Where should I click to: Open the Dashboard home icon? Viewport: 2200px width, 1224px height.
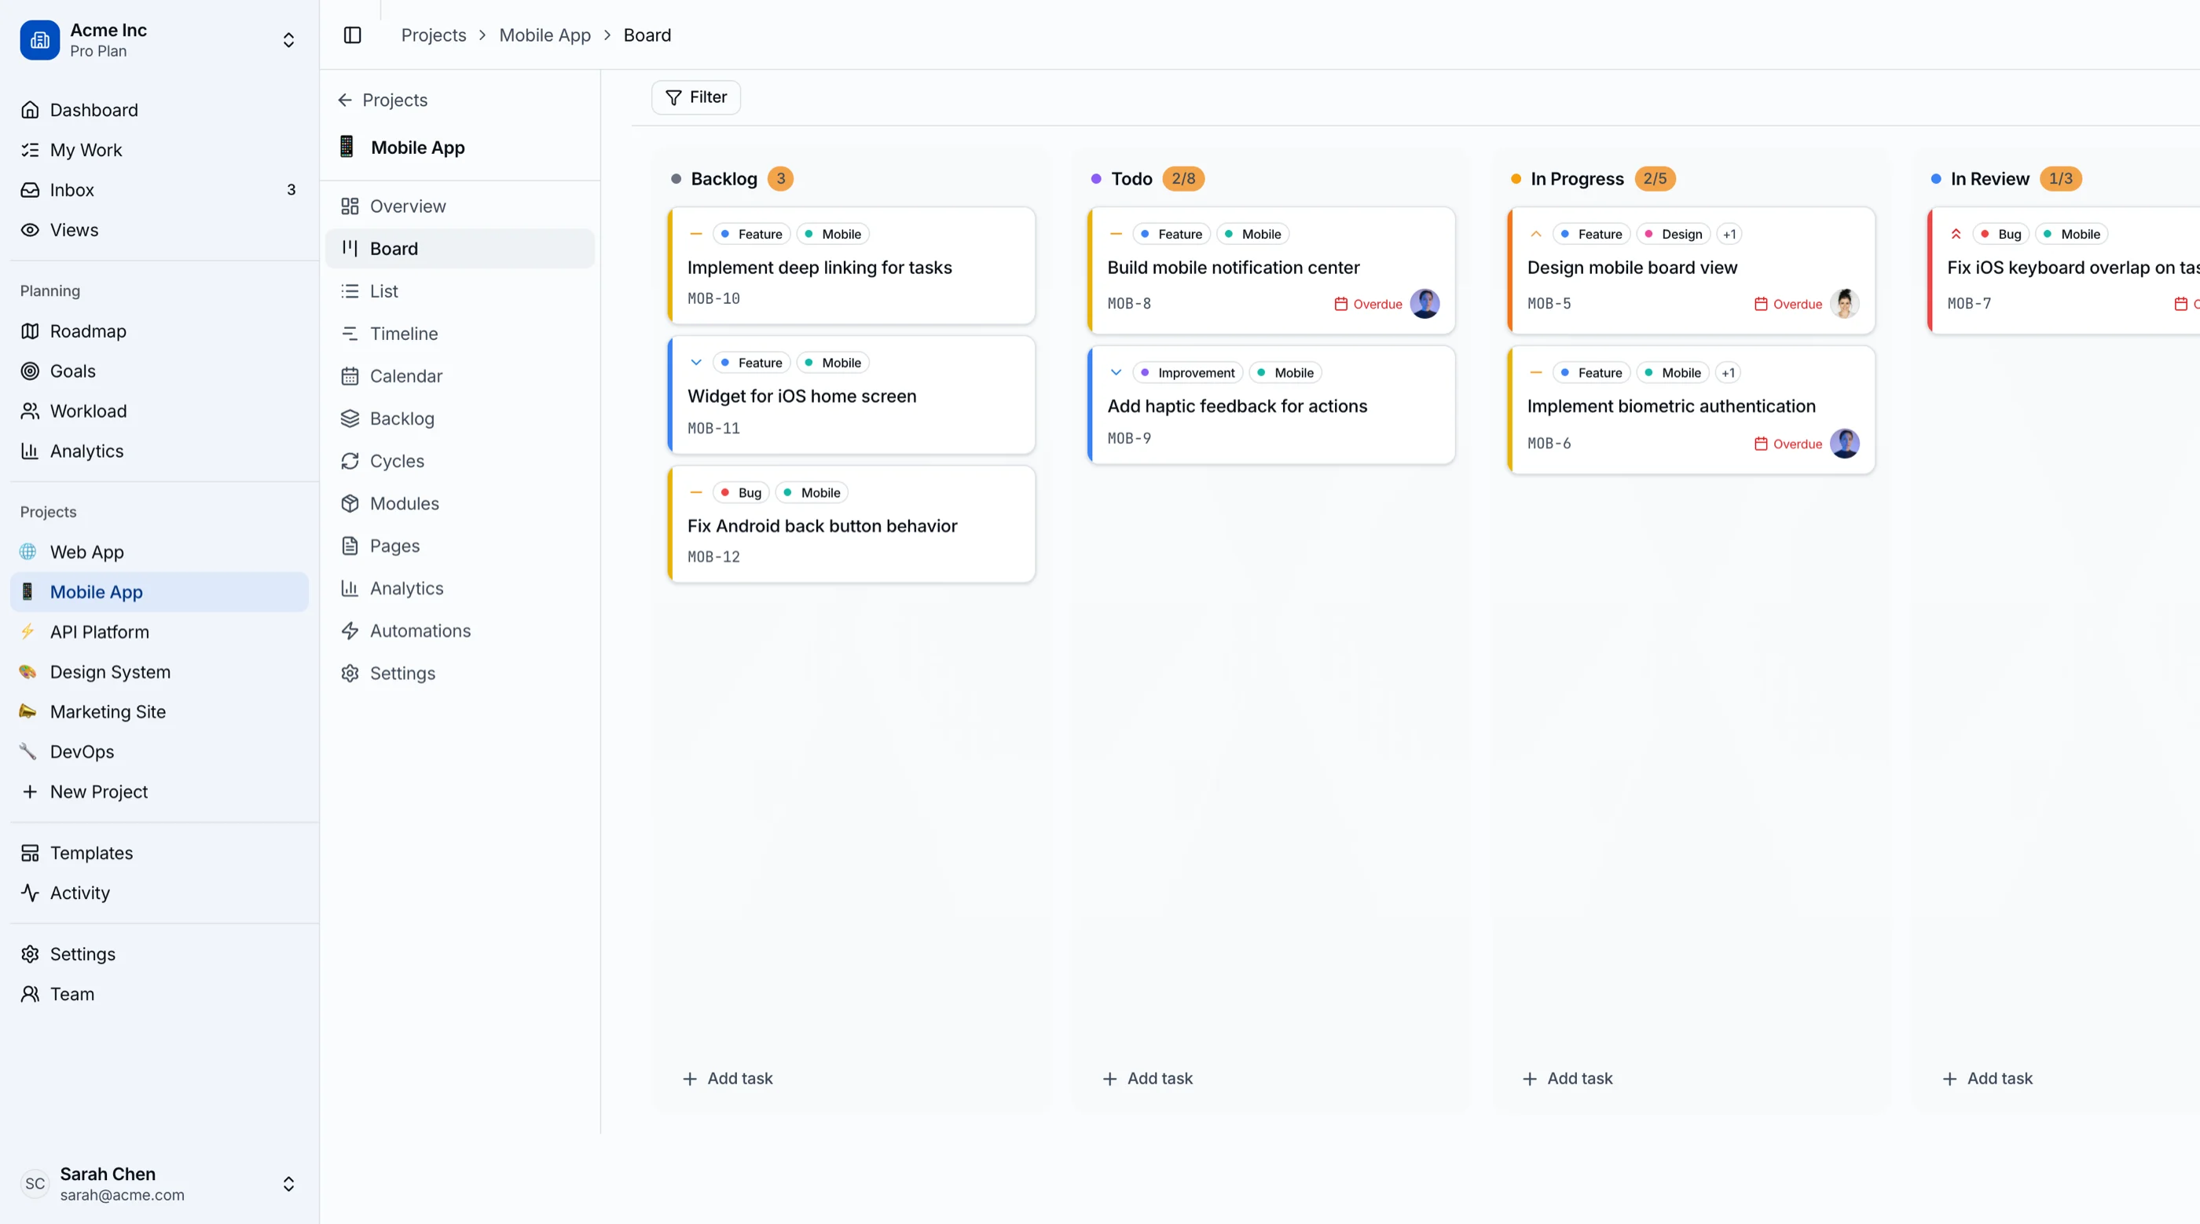[30, 110]
